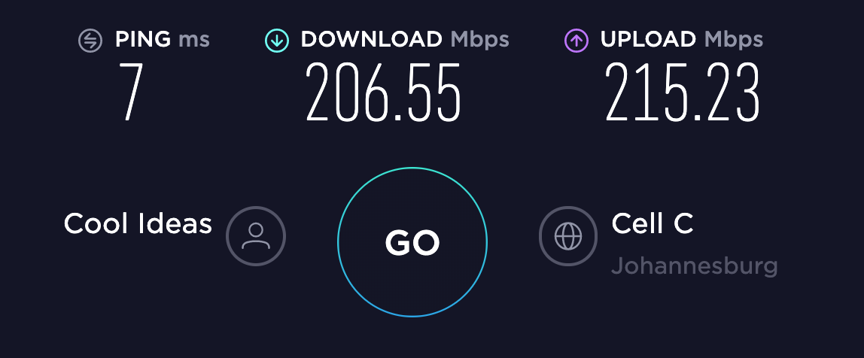The image size is (864, 358).
Task: Click the ping latency icon
Action: (90, 41)
